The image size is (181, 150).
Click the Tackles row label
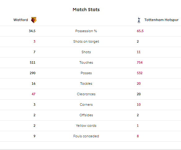(86, 84)
